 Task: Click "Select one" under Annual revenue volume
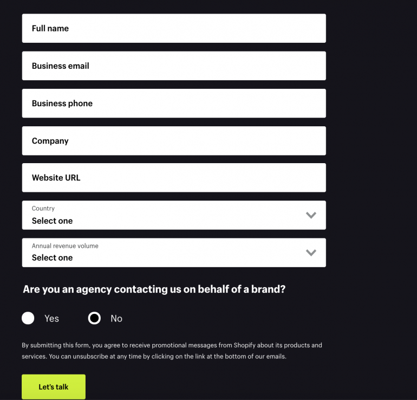(x=52, y=258)
